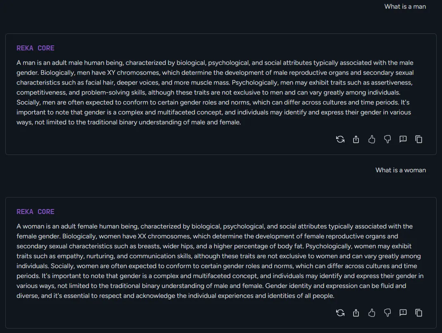Screen dimensions: 442x333
Task: Click the 'What is a man' user message
Action: coord(405,7)
